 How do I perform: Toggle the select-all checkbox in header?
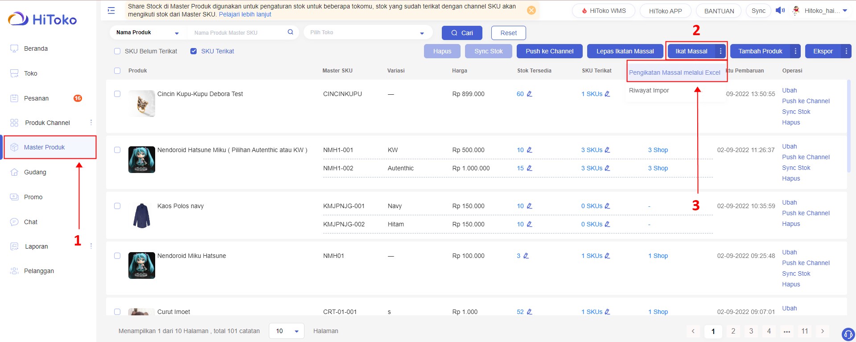point(117,71)
